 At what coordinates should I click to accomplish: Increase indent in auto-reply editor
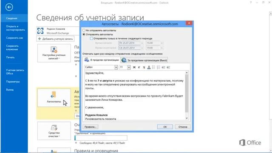tap(168, 67)
